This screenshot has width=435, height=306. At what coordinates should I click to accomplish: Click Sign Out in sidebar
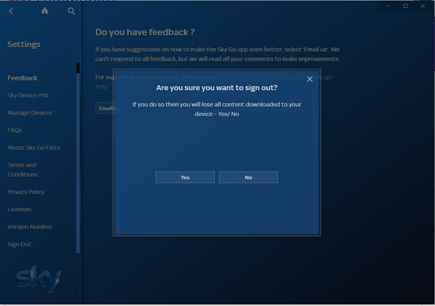19,244
